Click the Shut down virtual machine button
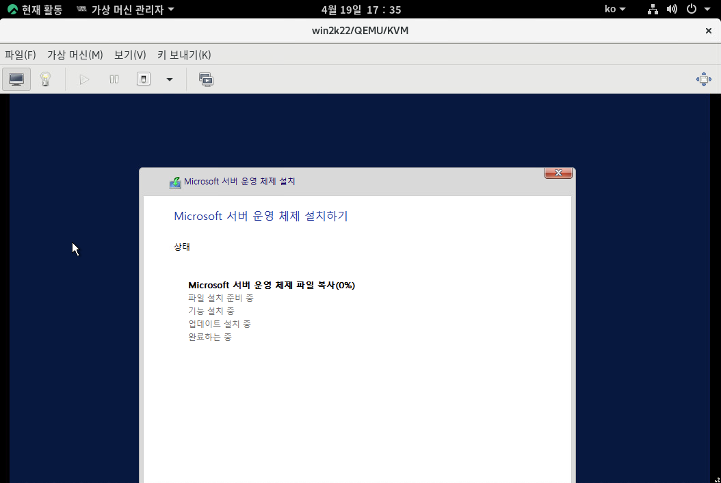This screenshot has width=721, height=483. click(x=144, y=79)
